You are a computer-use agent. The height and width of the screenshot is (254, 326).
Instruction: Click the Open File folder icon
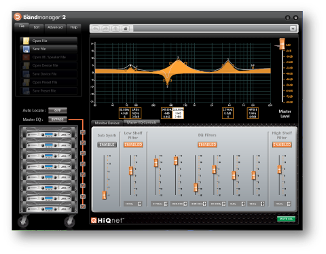coord(26,41)
